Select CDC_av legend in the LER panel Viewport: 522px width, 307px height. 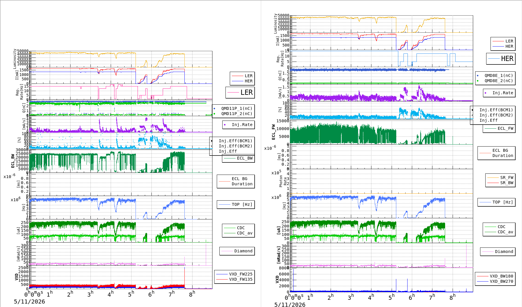coord(245,233)
